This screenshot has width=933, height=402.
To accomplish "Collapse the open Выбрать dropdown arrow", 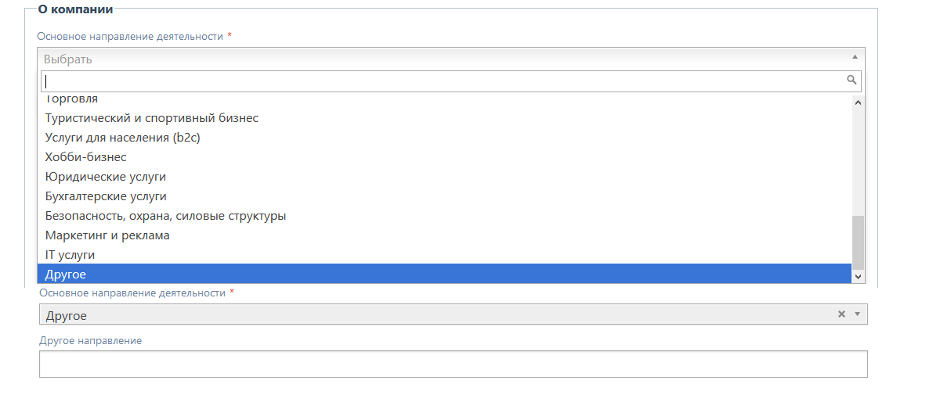I will click(x=855, y=57).
